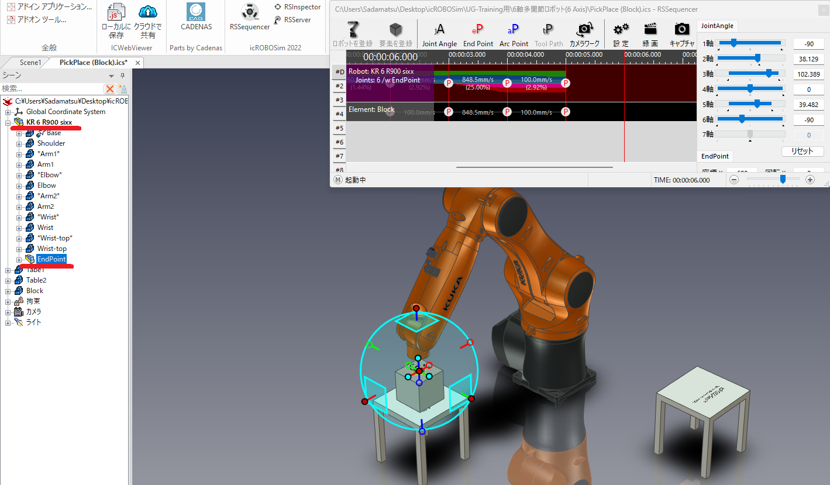Open RSInspector from the ribbon
830x485 pixels.
297,7
